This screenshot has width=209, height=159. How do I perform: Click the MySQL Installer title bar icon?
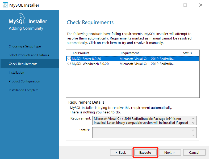point(5,5)
